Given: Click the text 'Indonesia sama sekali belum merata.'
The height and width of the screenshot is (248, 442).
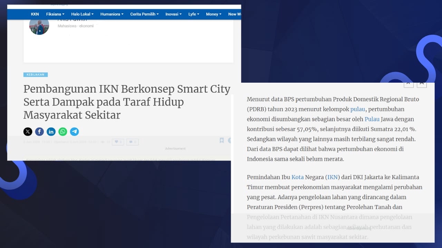Looking at the screenshot, I should pyautogui.click(x=296, y=159).
